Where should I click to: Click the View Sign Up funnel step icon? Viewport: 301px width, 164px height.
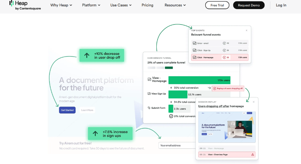pyautogui.click(x=149, y=94)
